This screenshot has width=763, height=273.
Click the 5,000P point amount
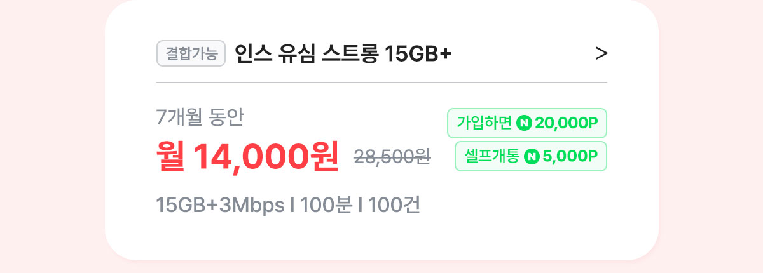[570, 156]
